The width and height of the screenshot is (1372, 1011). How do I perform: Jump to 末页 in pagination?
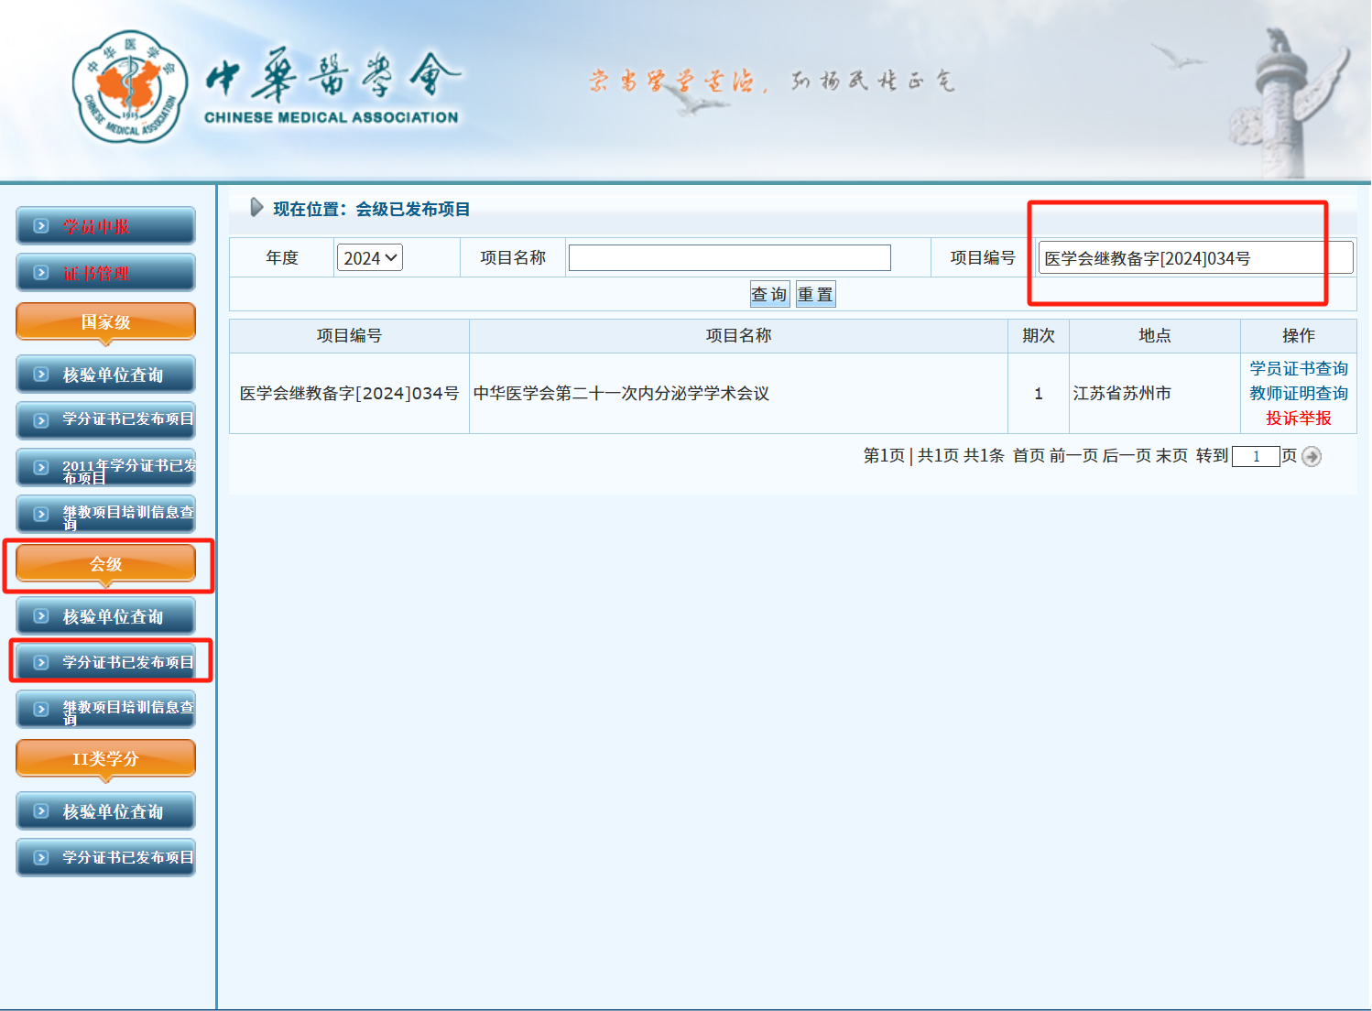[x=1171, y=456]
